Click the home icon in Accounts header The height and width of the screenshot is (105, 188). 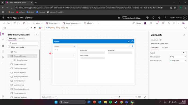coord(129,41)
